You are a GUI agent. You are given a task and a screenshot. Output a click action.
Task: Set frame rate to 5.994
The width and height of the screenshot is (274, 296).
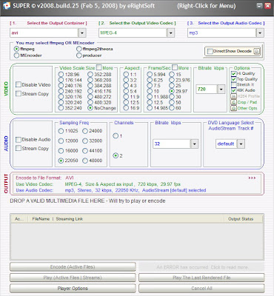click(x=150, y=74)
